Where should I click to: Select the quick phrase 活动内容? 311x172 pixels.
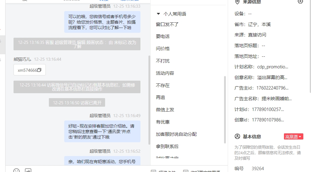click(x=165, y=73)
